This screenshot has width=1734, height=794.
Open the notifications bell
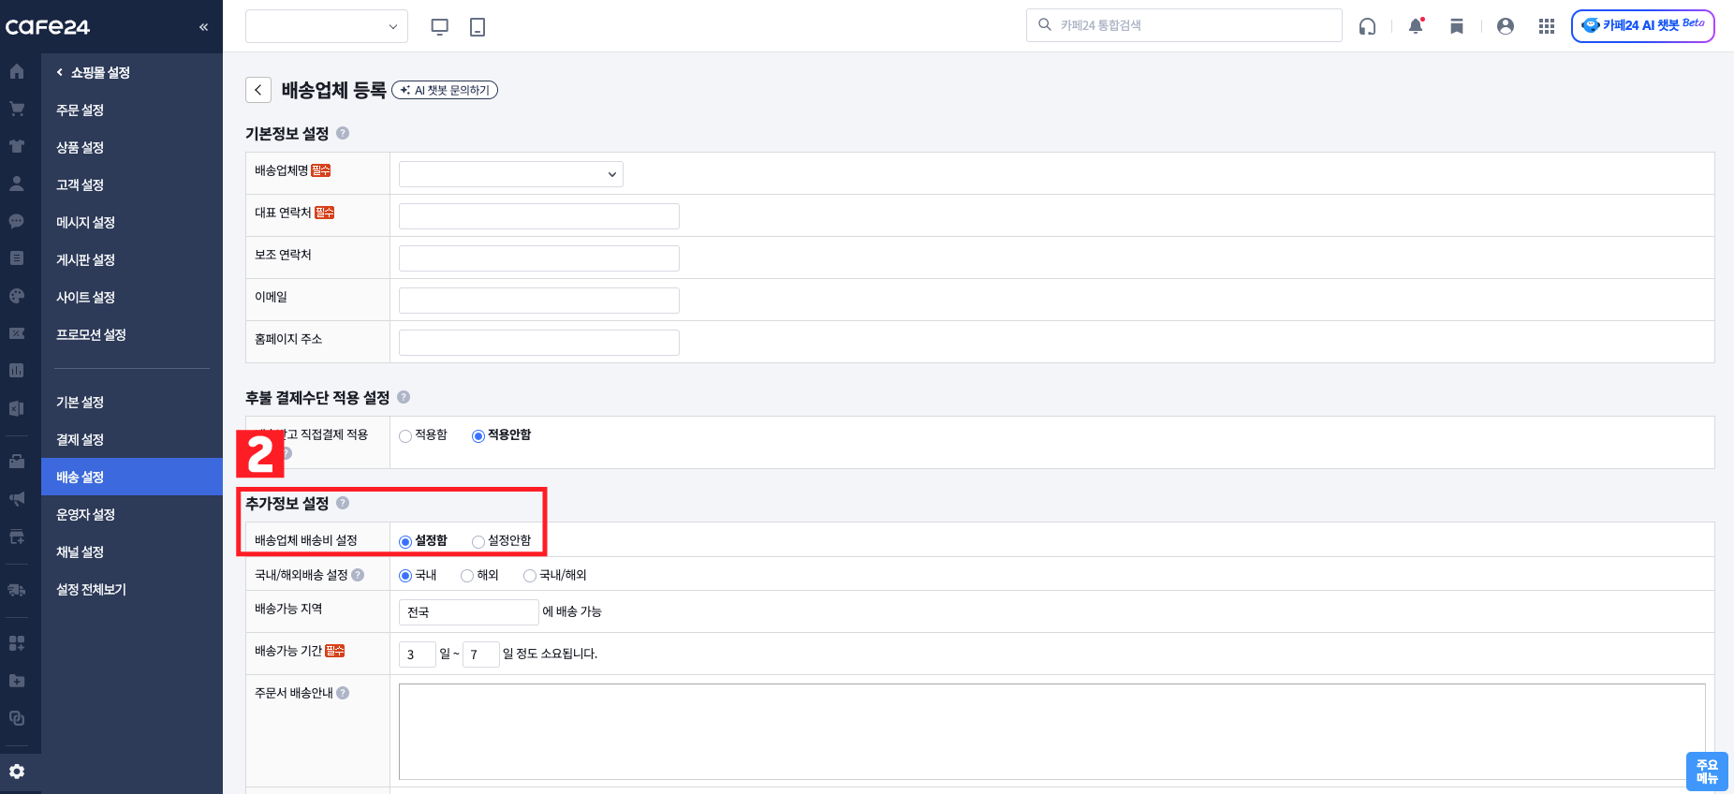coord(1416,26)
